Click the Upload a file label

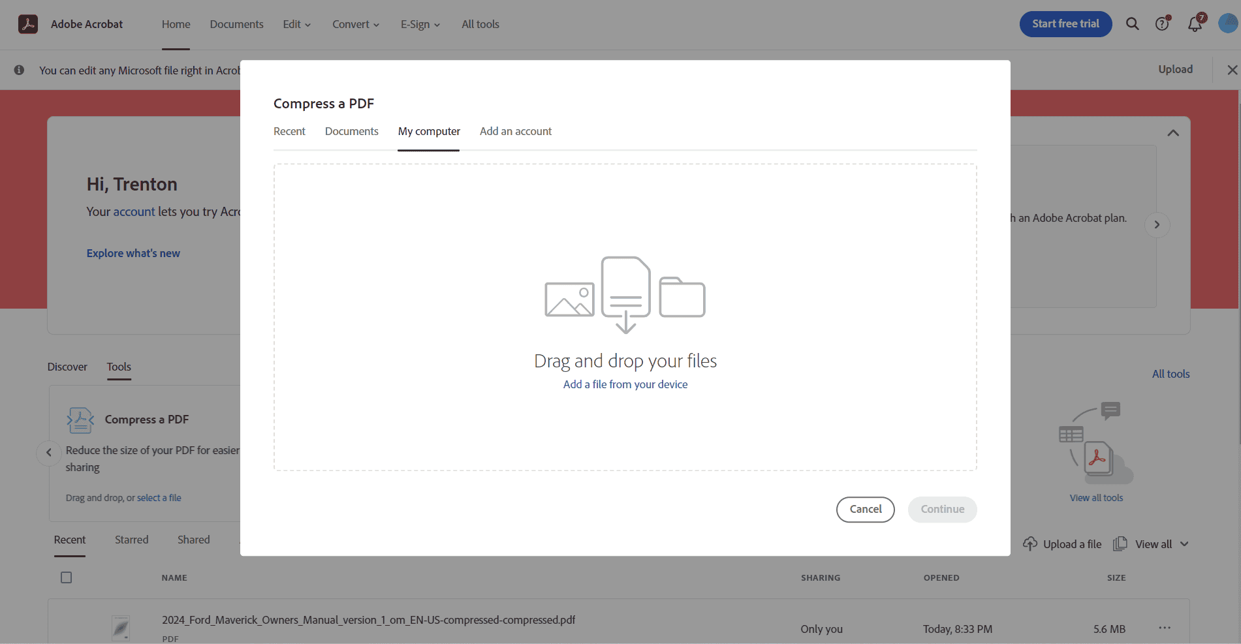1073,544
